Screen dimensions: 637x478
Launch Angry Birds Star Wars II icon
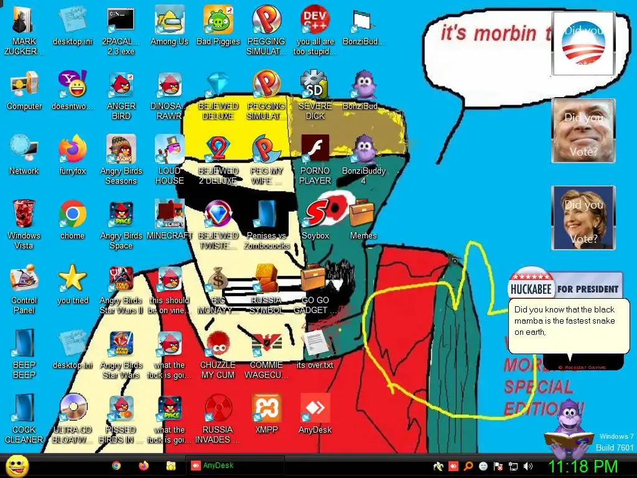coord(121,279)
